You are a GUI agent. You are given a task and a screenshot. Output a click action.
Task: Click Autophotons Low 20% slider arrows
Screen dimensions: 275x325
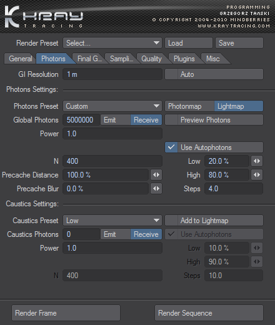pyautogui.click(x=257, y=161)
